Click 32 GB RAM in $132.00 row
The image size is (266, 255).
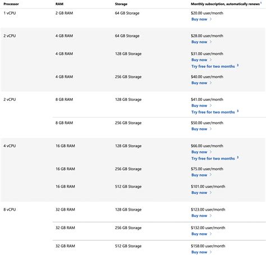[65, 228]
